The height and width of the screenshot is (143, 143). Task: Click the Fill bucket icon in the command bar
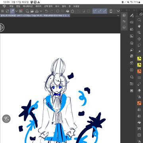pos(68,11)
